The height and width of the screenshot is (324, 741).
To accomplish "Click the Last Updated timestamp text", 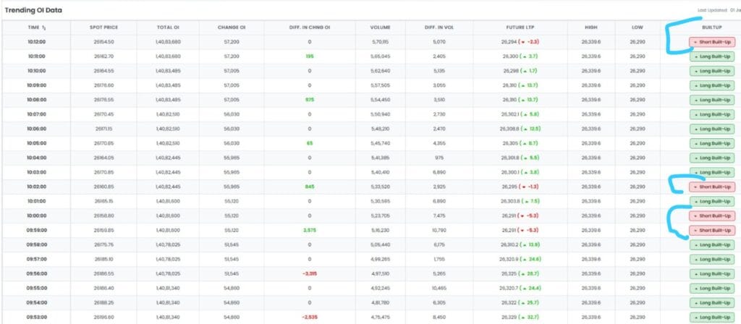I will [x=716, y=9].
